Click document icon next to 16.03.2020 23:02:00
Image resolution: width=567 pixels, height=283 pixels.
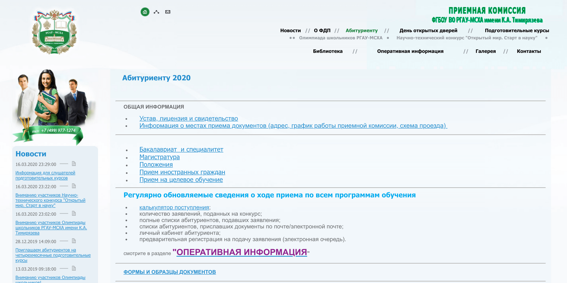(74, 213)
